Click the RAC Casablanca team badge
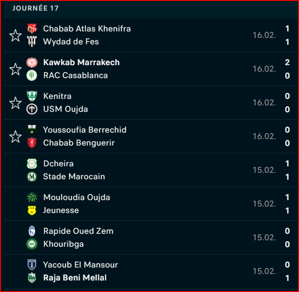This screenshot has height=292, width=299. click(32, 75)
